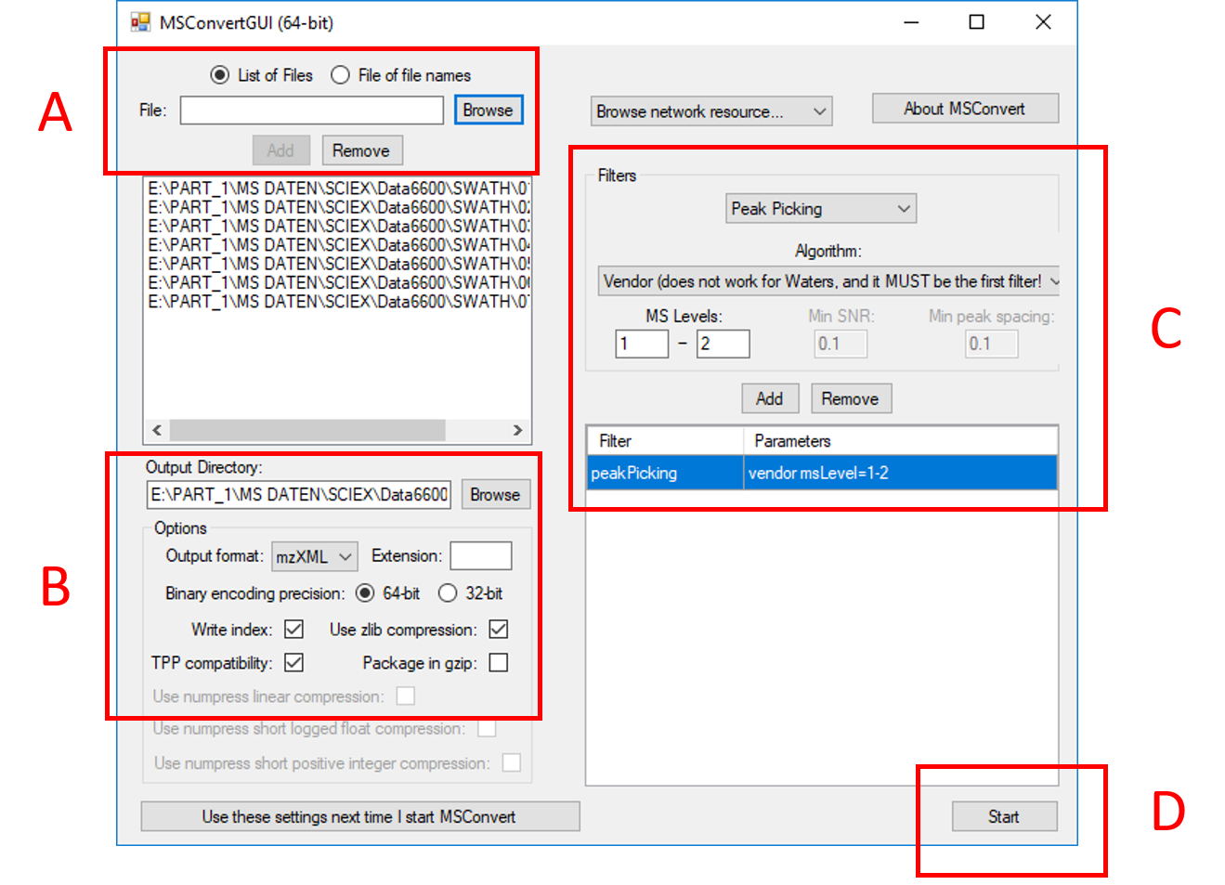Click the MSConvertGUI title bar icon
The image size is (1225, 885).
click(140, 22)
